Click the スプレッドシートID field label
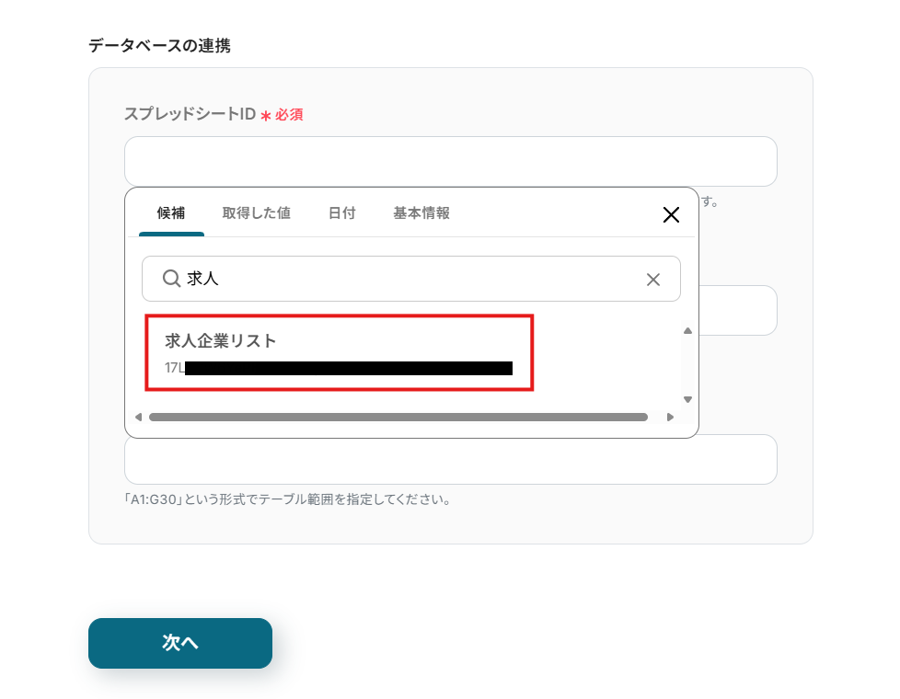 [x=189, y=114]
